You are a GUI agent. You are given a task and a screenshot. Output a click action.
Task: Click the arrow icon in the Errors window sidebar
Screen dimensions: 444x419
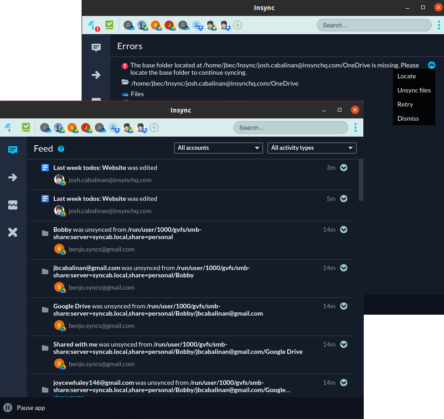(x=96, y=75)
